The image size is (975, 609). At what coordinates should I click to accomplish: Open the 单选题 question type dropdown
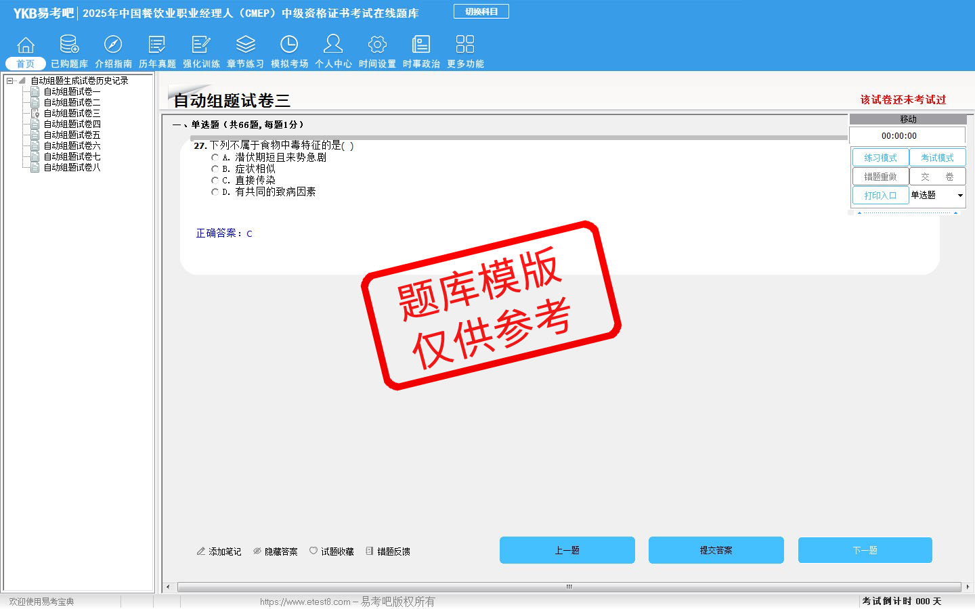pos(960,196)
